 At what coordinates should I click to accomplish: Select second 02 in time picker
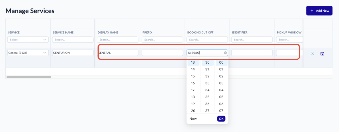pyautogui.click(x=221, y=76)
